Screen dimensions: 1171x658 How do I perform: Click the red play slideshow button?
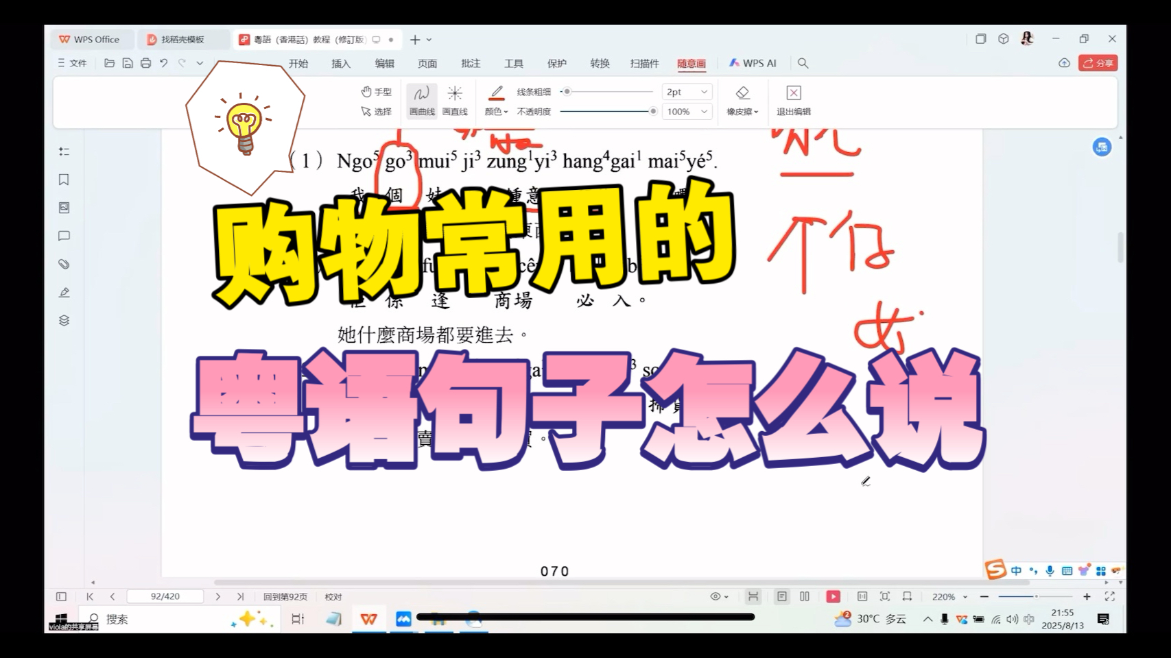(x=833, y=597)
